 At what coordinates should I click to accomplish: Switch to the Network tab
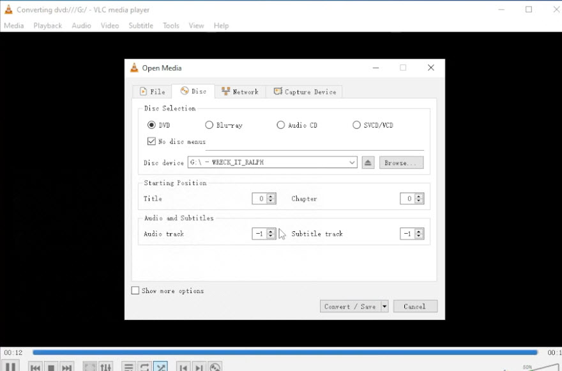coord(240,91)
